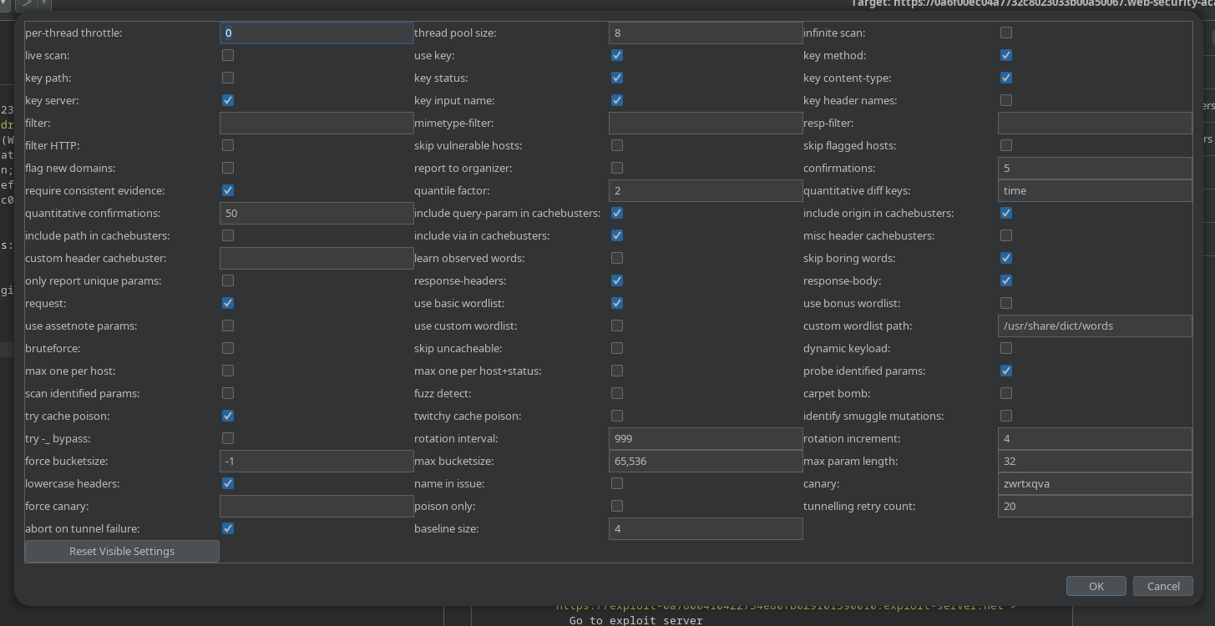Cancel the settings dialog

(1162, 586)
